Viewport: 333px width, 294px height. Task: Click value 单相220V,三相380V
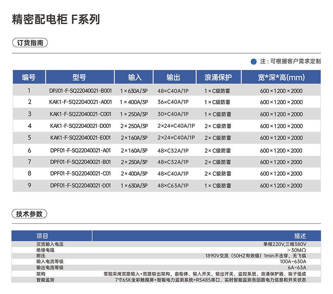click(285, 244)
